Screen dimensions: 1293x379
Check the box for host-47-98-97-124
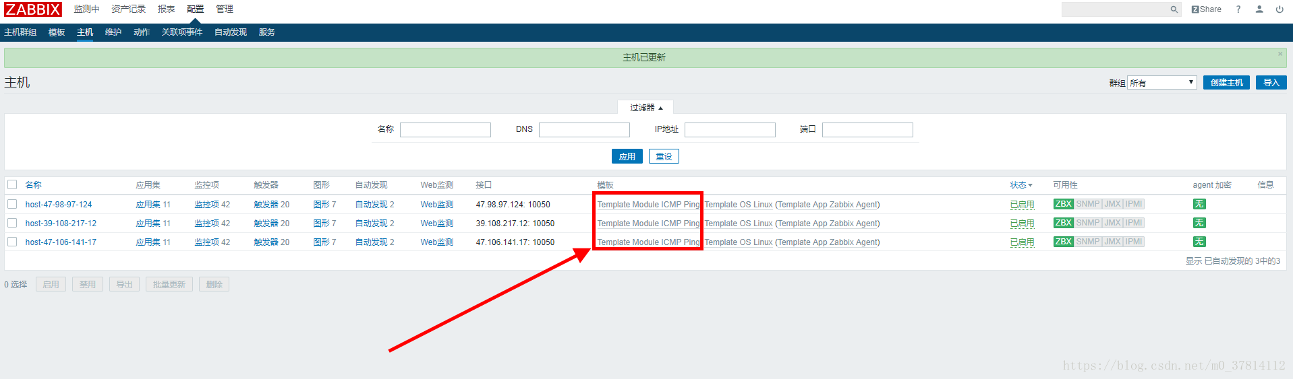click(12, 204)
